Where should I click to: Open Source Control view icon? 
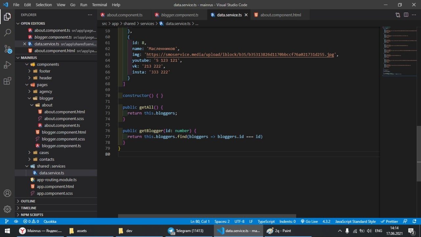point(7,49)
